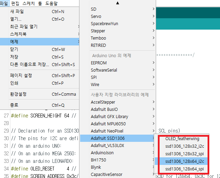
Task: Open Adafruit GFX Library examples
Action: (x=117, y=117)
